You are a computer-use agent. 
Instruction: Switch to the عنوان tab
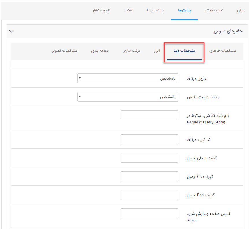(240, 10)
